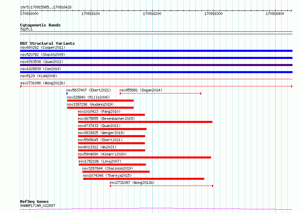Click ruler position 170916200
The height and width of the screenshot is (213, 302).
[x=152, y=14]
